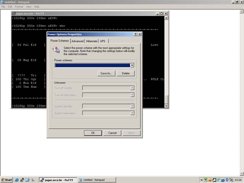This screenshot has height=183, width=244.
Task: Click the Start button
Action: 6,180
